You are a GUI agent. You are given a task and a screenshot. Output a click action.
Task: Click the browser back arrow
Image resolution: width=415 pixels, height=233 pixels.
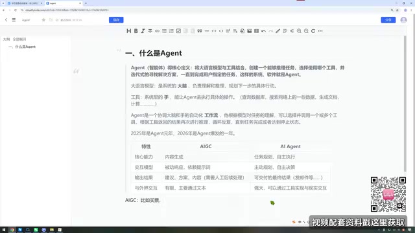click(3, 10)
